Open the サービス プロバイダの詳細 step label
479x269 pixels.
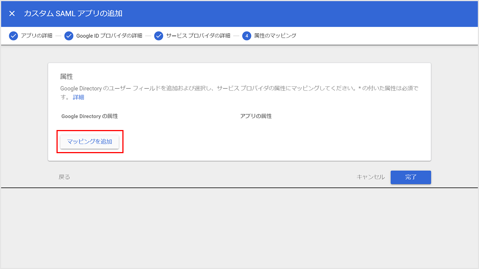tap(198, 36)
